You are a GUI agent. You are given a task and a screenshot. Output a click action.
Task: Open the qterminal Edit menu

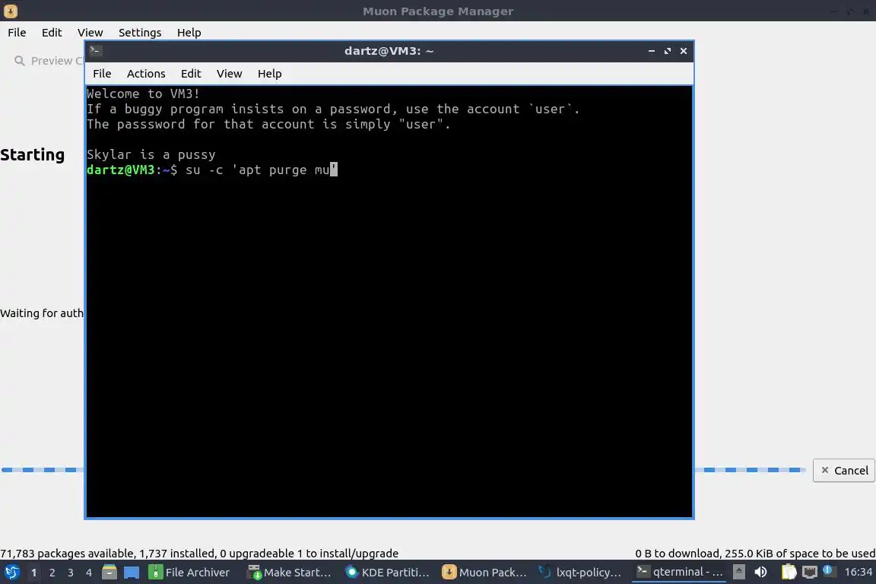coord(191,74)
